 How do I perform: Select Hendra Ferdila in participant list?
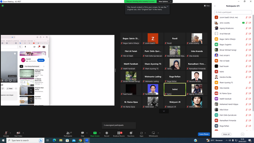tap(233, 77)
